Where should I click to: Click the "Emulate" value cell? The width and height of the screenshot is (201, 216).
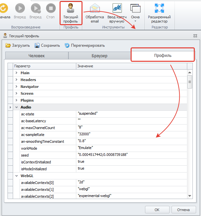coord(132,148)
